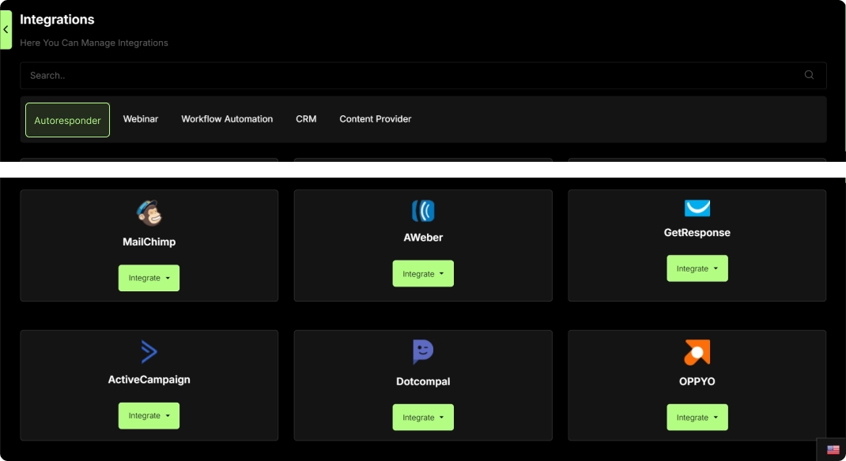
Task: Select the Autoresponder tab
Action: 67,120
